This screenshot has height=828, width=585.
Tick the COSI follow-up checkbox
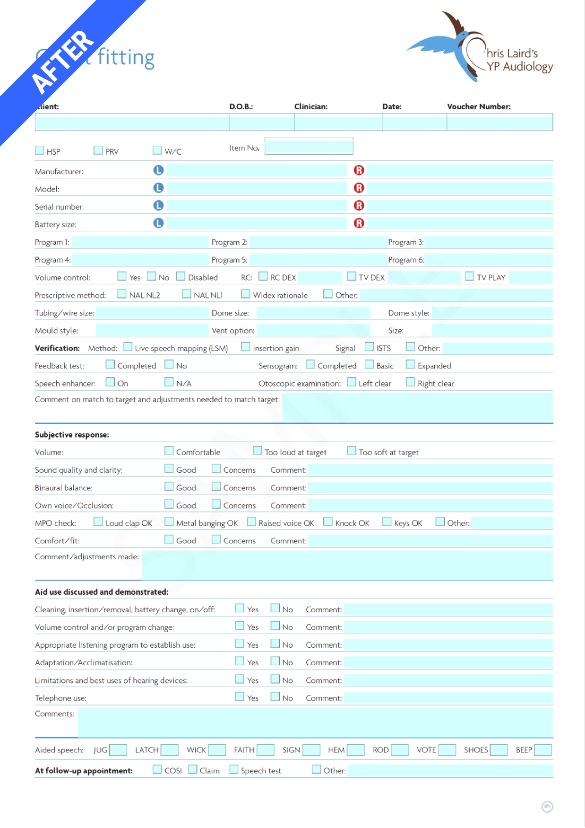(157, 769)
